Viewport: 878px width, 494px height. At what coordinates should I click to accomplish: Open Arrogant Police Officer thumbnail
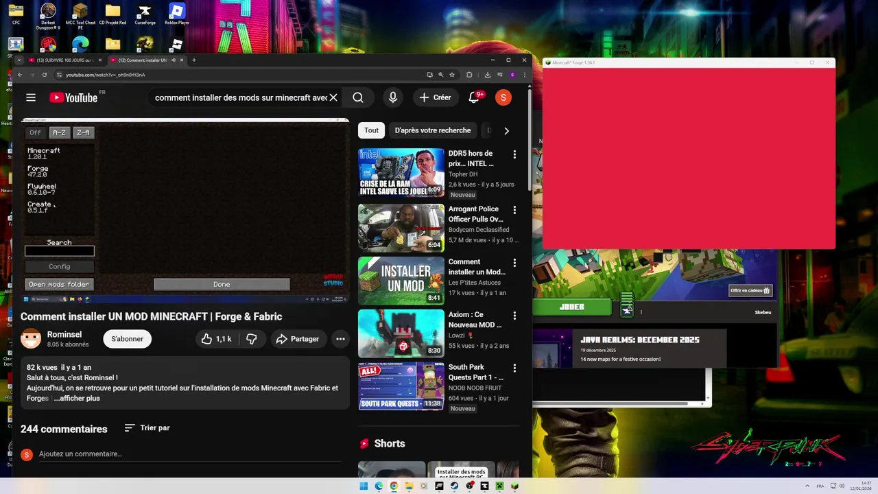pyautogui.click(x=401, y=228)
